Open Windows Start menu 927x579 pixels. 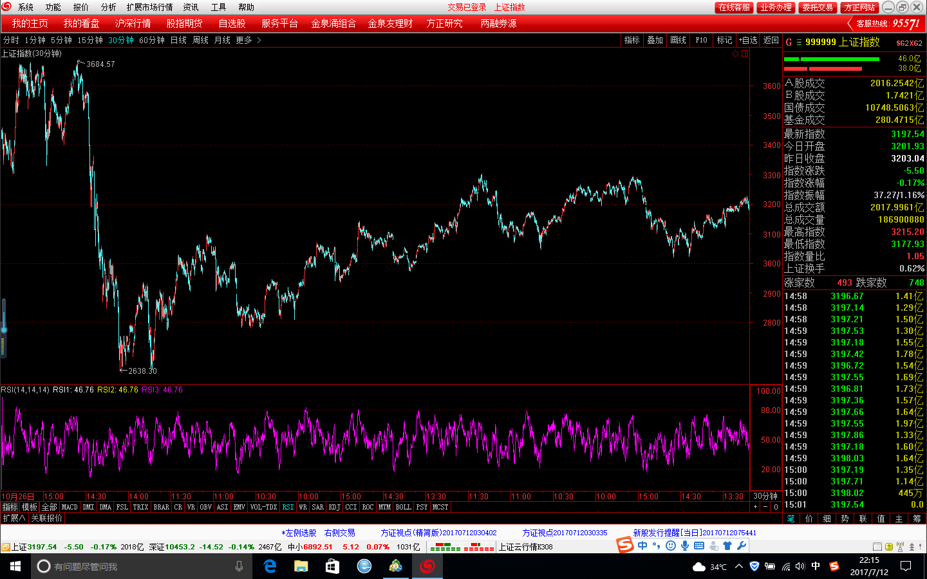(x=15, y=566)
